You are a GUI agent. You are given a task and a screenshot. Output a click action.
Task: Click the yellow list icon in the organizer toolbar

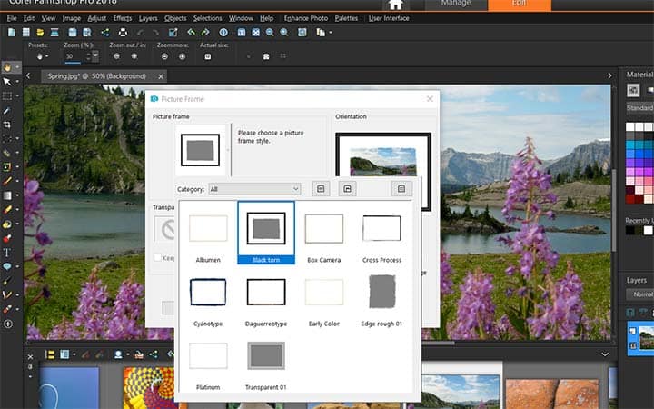[x=50, y=354]
